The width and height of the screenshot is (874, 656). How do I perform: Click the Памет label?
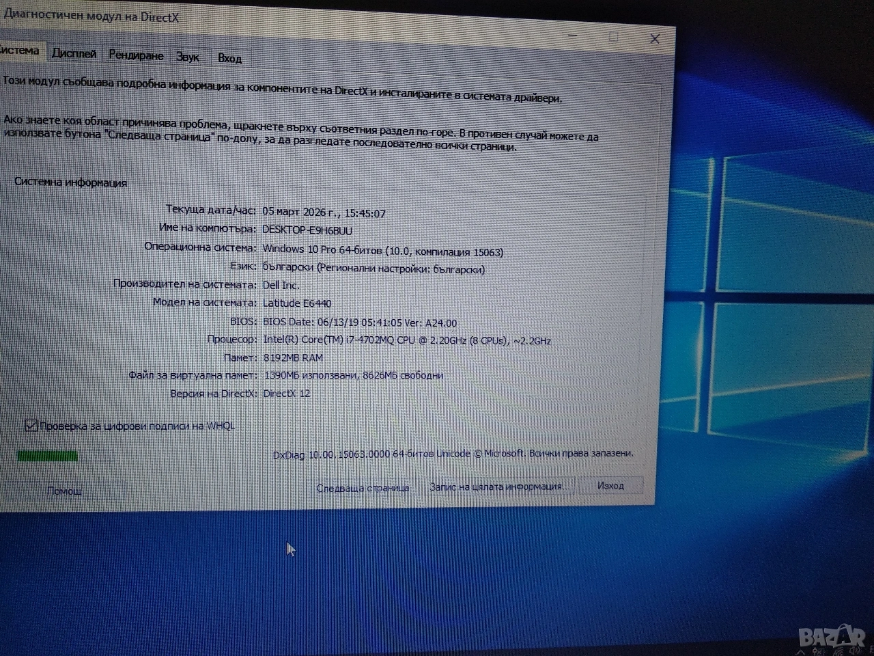[x=240, y=357]
